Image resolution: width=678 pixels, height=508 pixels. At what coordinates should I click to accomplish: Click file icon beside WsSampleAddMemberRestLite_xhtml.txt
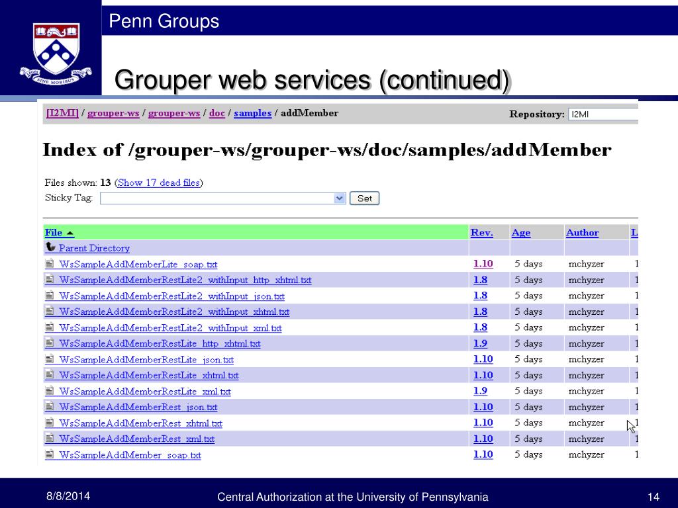coord(50,374)
